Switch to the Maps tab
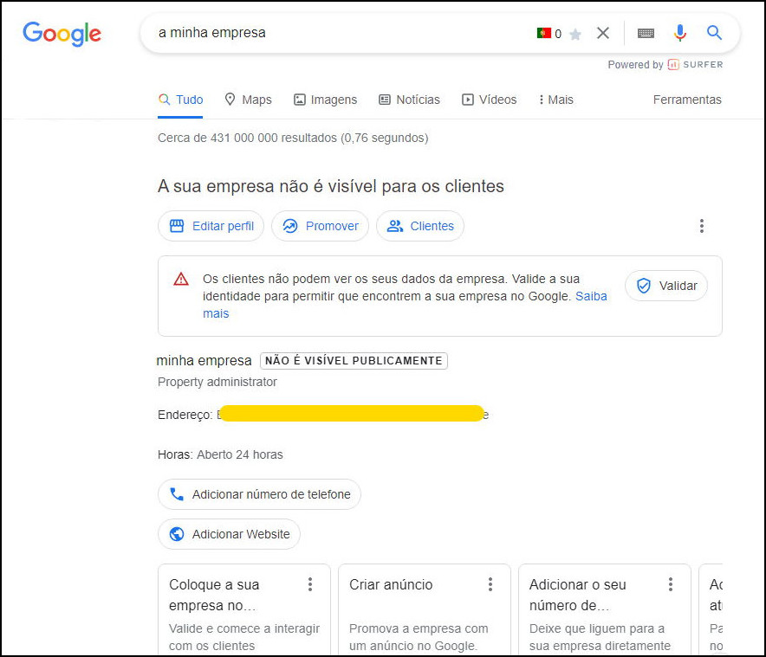 (x=248, y=100)
